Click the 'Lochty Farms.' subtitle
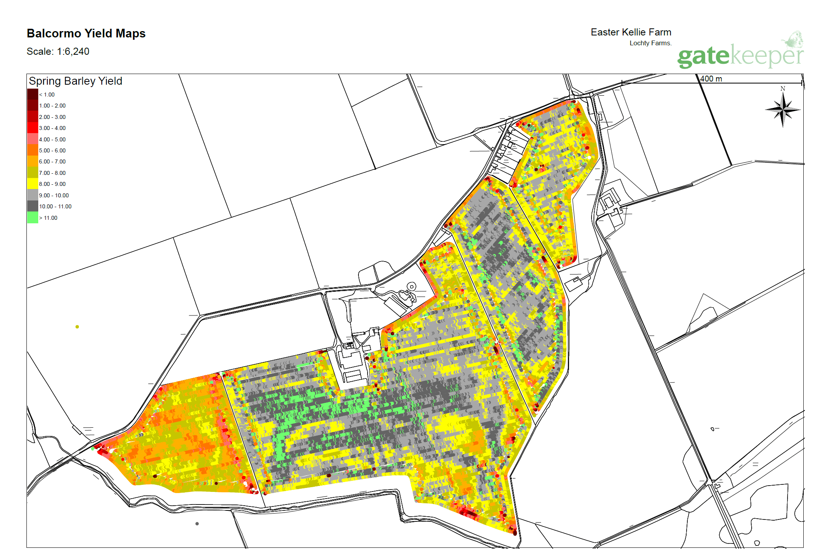 (x=650, y=43)
